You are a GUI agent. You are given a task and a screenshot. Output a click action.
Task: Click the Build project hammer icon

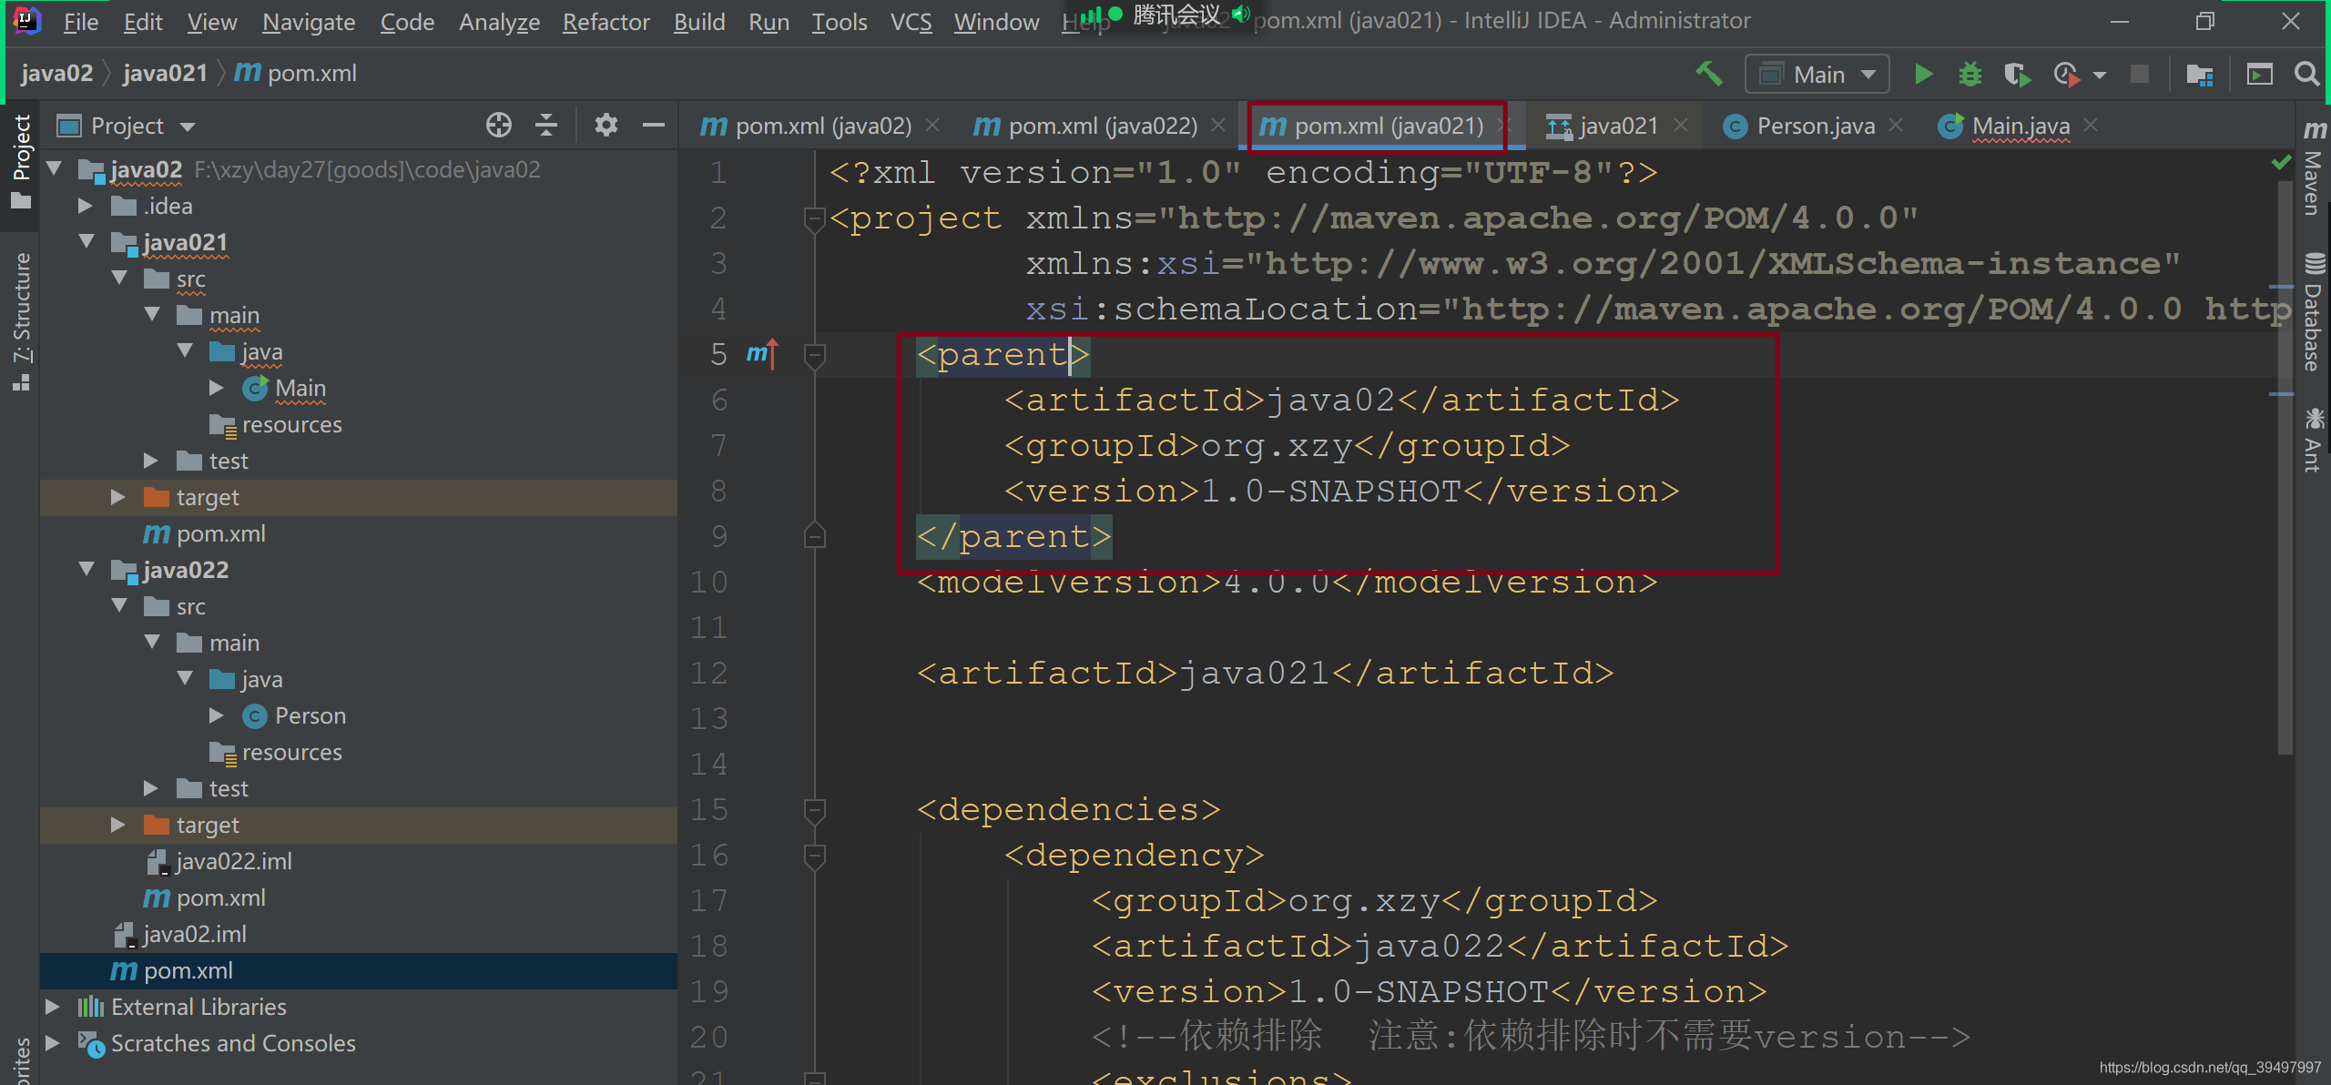(1708, 75)
